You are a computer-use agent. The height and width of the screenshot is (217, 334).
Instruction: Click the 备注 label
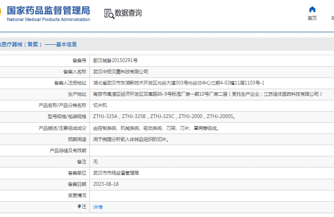tap(82, 162)
